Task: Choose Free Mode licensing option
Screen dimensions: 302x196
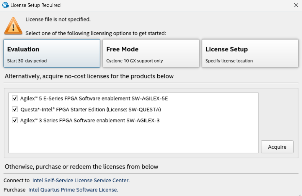Action: (151, 53)
